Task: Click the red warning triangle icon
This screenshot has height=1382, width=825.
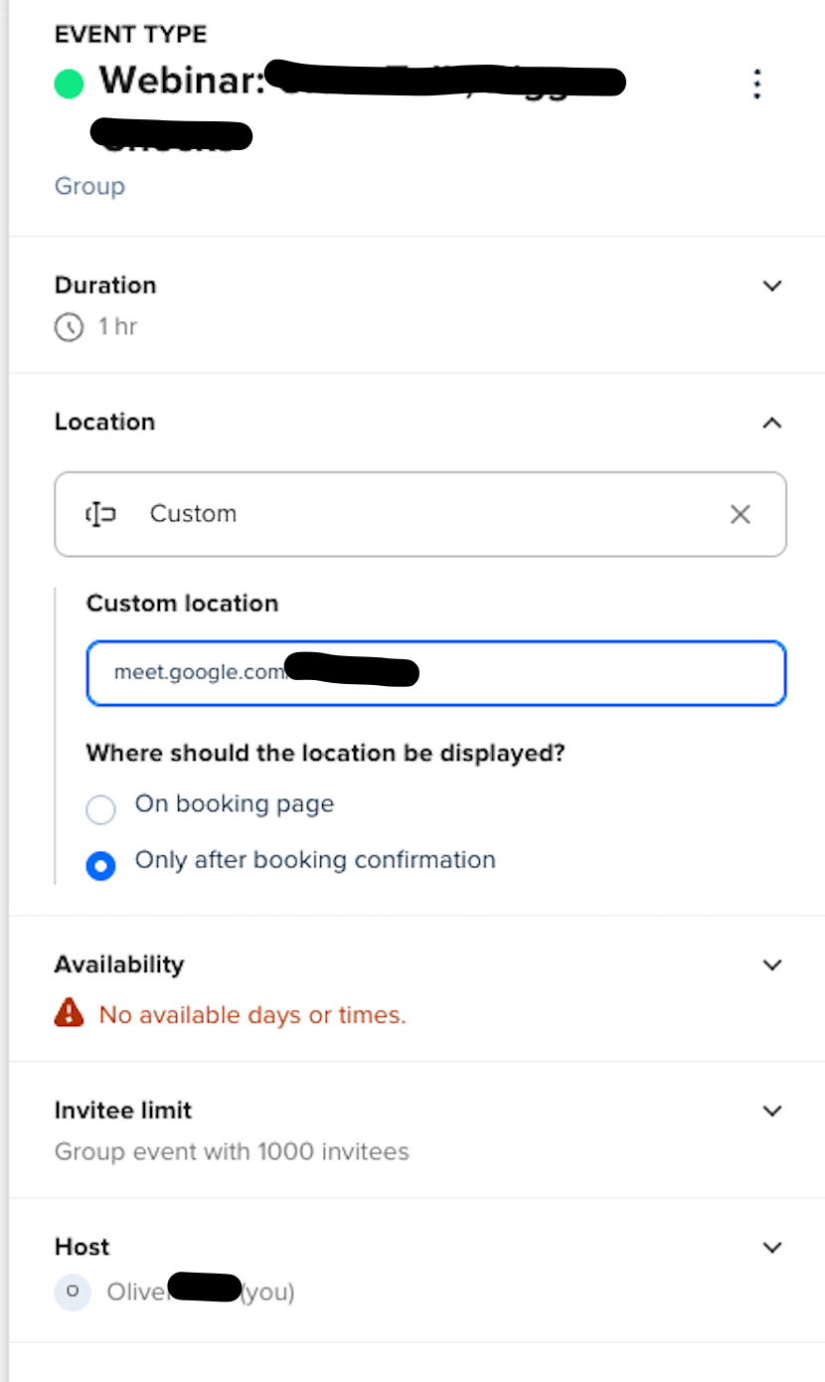Action: click(x=69, y=1013)
